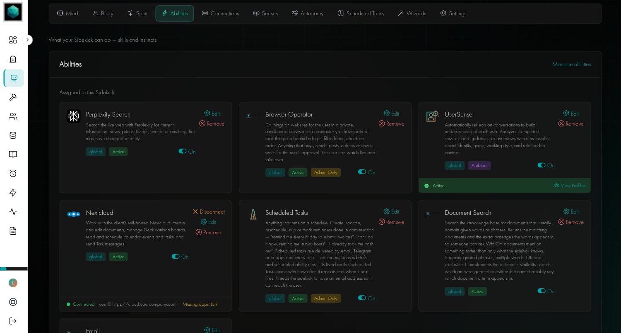The width and height of the screenshot is (621, 333).
Task: Open the help lifebuoy icon in sidebar
Action: coord(13,302)
